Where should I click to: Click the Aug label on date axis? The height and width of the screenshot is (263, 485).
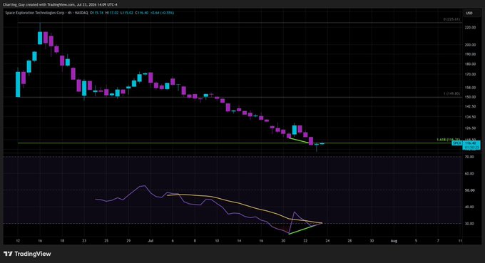tap(394, 241)
